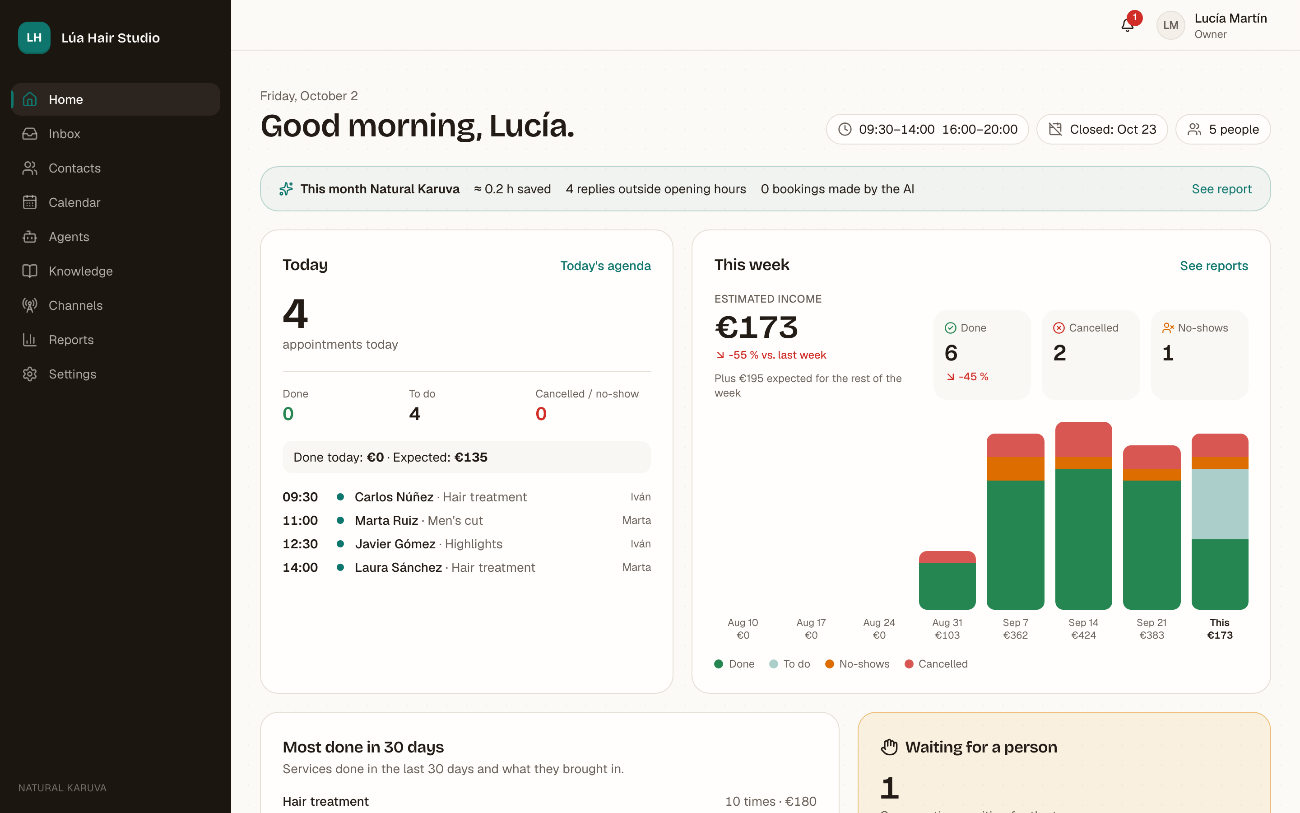Screen dimensions: 1300x813
Task: Open the No-shows stat card
Action: (x=1199, y=355)
